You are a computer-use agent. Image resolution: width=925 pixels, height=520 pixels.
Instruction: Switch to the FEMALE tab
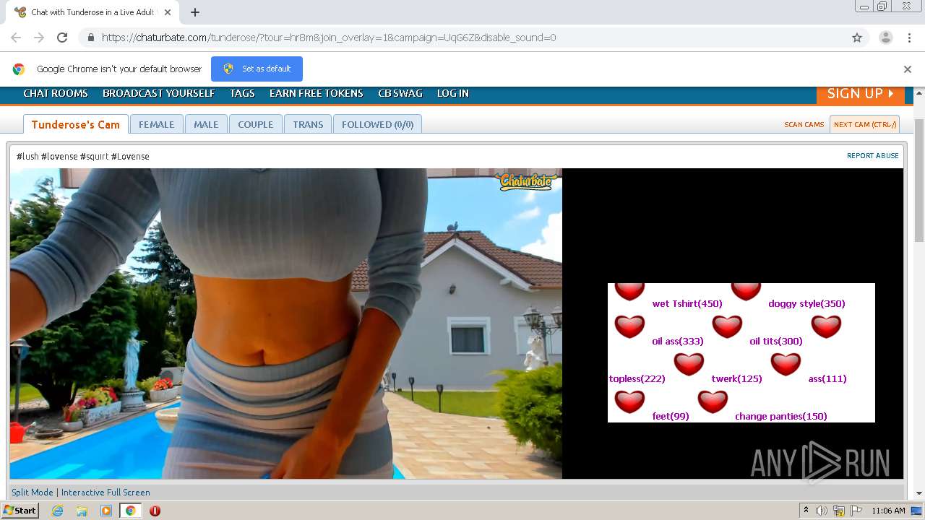pyautogui.click(x=157, y=124)
